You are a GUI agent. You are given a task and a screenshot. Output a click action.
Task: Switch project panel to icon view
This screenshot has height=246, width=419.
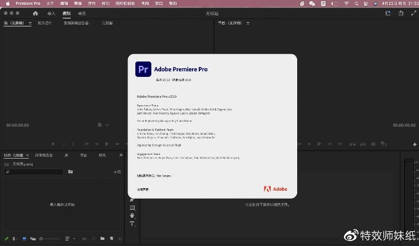[x=25, y=238]
